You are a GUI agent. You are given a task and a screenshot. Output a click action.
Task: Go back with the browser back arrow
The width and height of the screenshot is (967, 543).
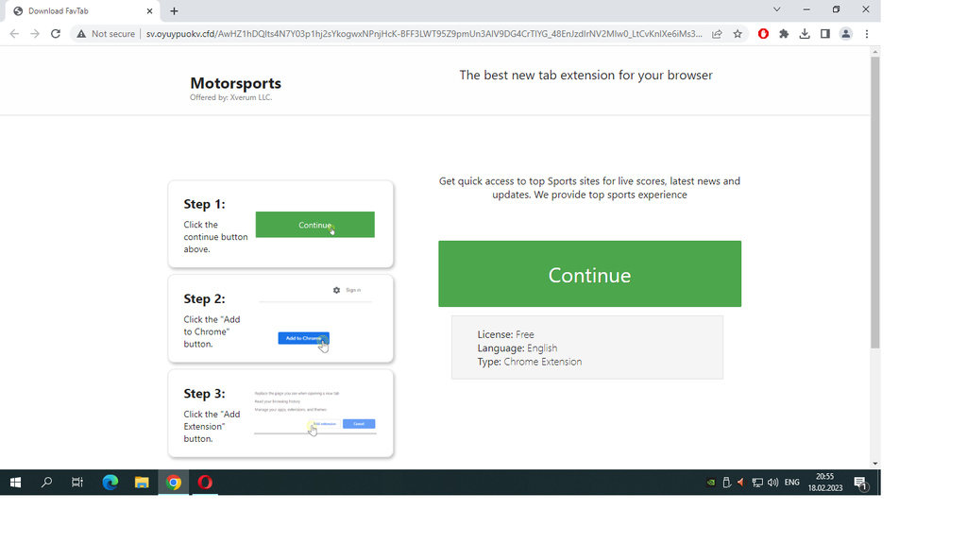[14, 34]
